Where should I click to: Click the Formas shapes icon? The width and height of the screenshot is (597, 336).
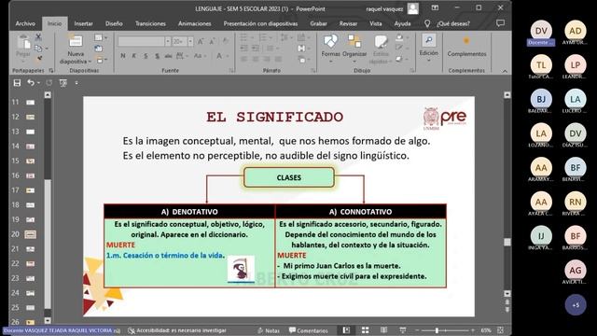tap(330, 41)
